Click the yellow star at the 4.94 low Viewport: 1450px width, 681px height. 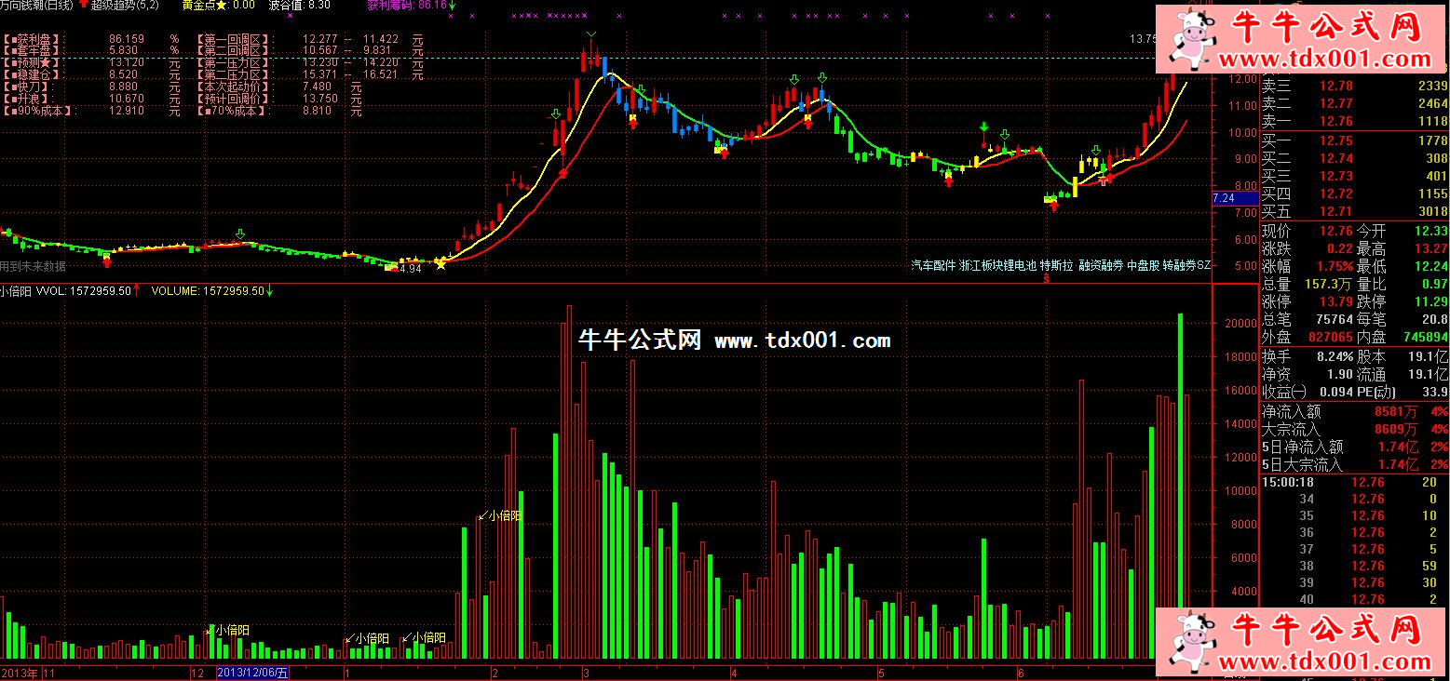pyautogui.click(x=440, y=264)
